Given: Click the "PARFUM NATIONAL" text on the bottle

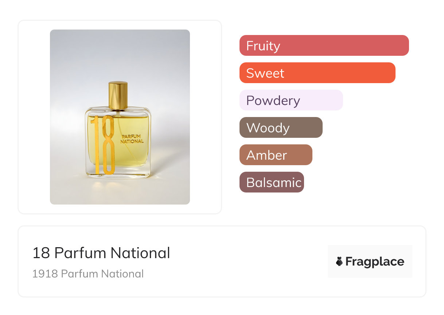Looking at the screenshot, I should click(132, 139).
